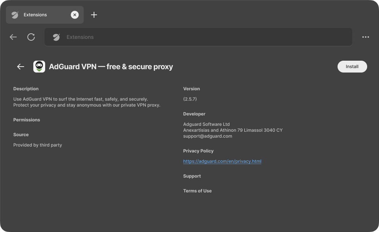379x232 pixels.
Task: Close the Extensions tab
Action: (75, 15)
